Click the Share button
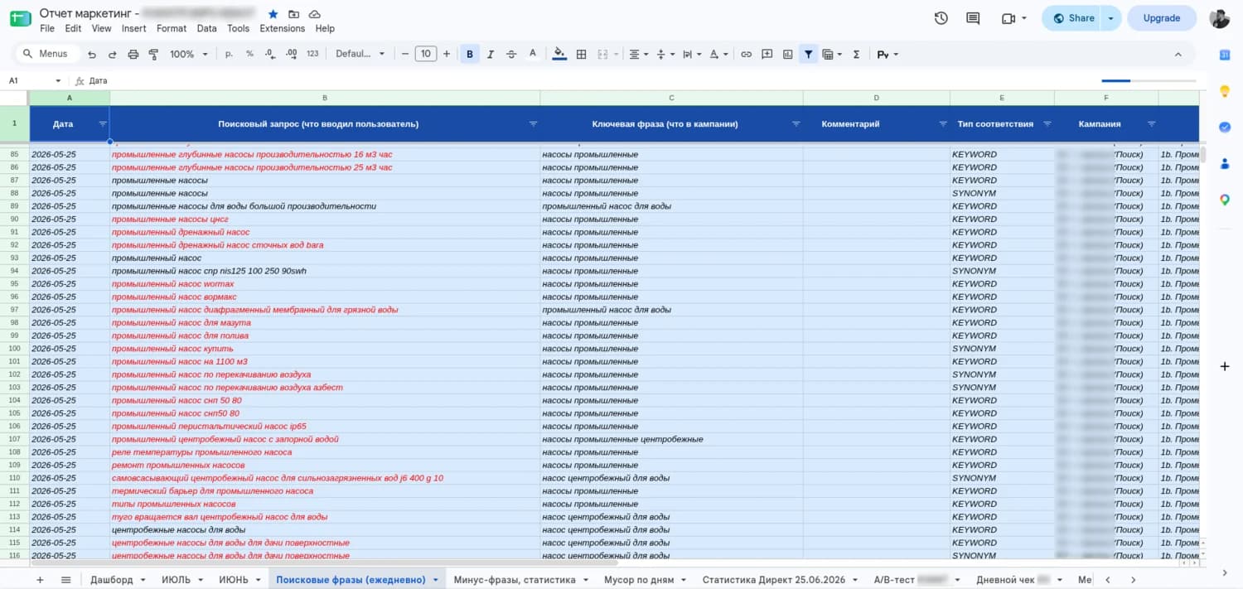The width and height of the screenshot is (1243, 589). 1073,18
